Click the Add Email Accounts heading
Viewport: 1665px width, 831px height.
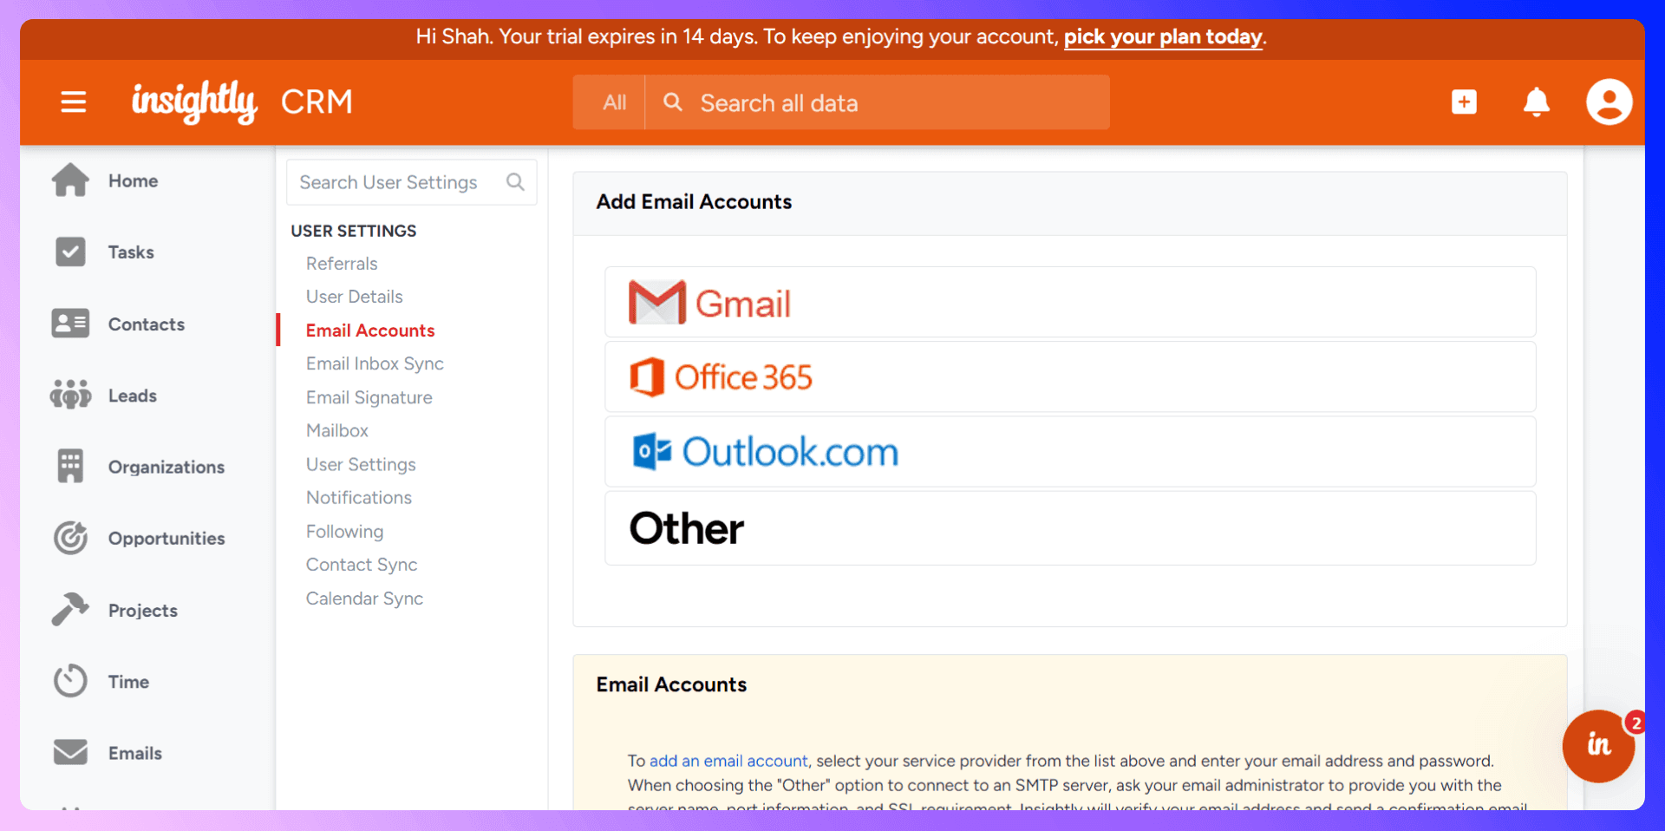click(x=694, y=201)
